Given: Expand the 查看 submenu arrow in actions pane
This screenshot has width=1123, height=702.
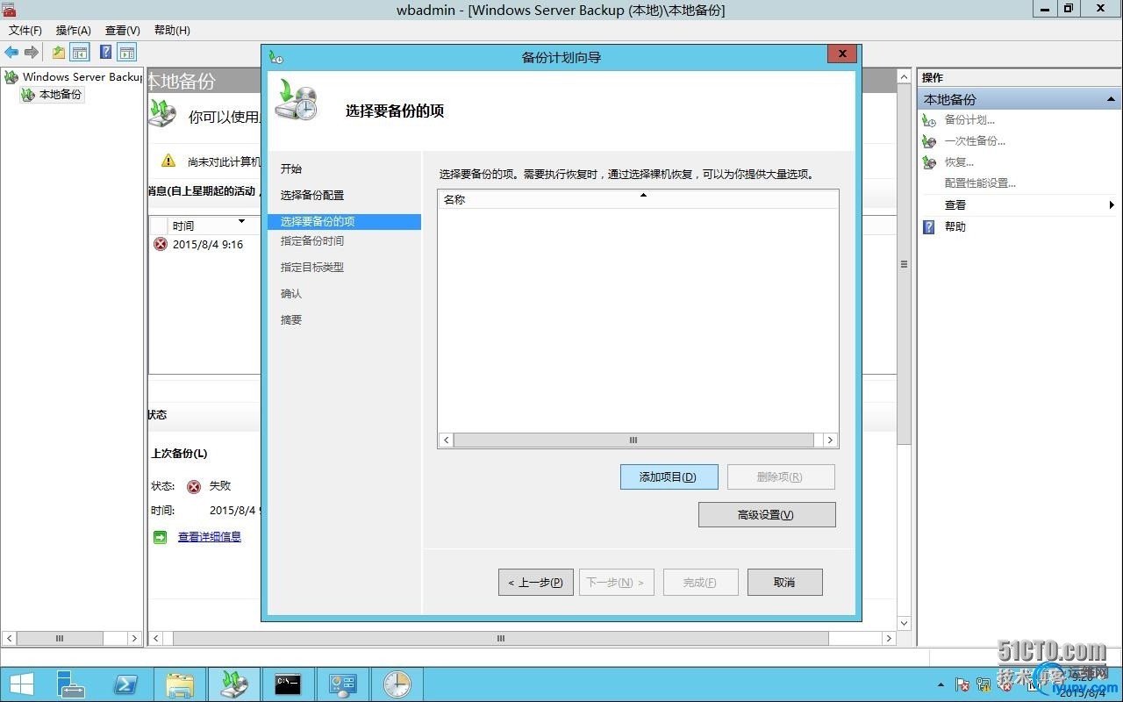Looking at the screenshot, I should point(1112,205).
